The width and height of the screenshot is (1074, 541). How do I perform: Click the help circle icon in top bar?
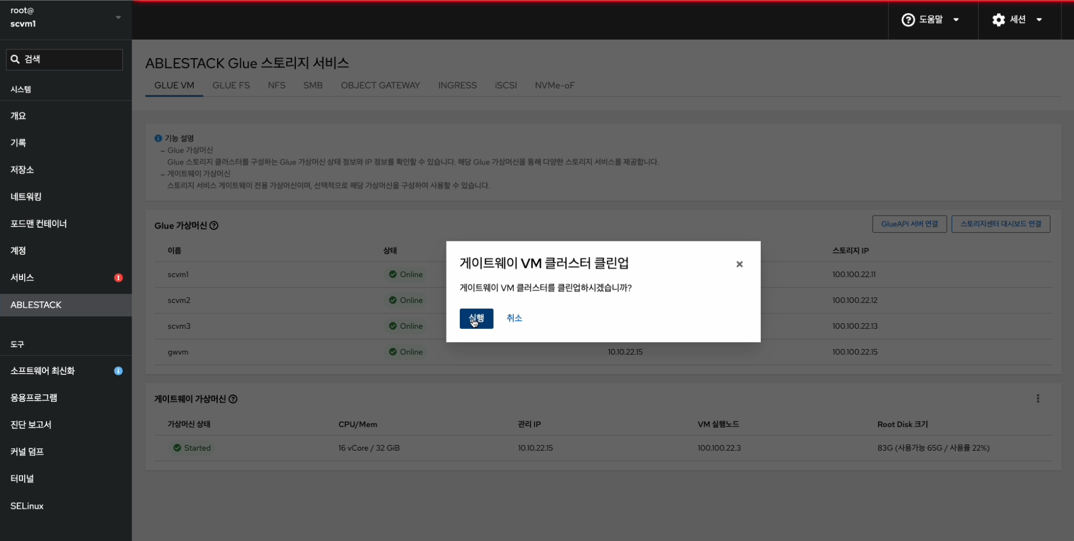pyautogui.click(x=908, y=20)
